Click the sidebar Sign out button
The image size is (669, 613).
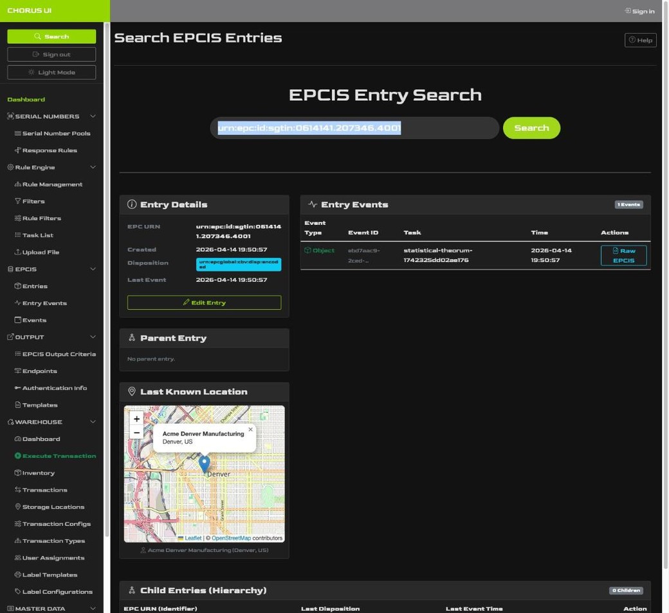point(51,55)
